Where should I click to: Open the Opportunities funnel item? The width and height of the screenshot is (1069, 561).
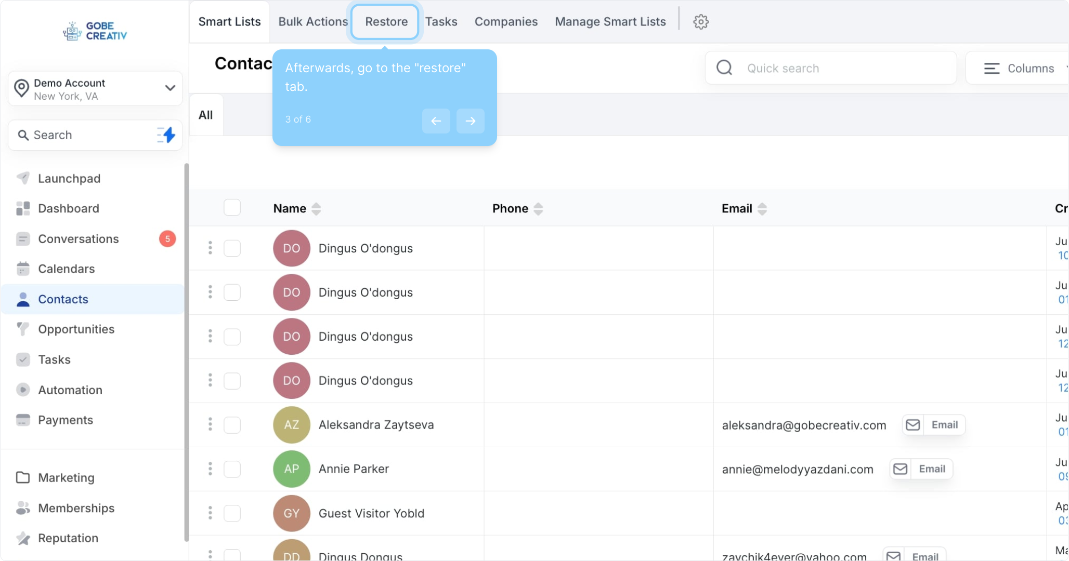coord(76,329)
